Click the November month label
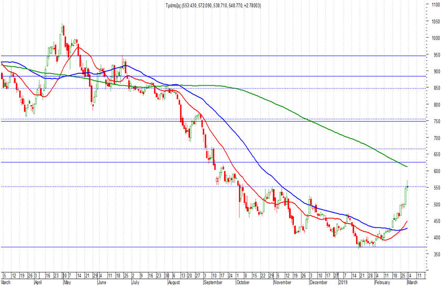The image size is (442, 286). [282, 282]
